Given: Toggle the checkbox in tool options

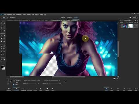Looking at the screenshot, I should click(14, 84).
